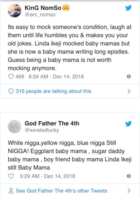Viewport: 140px width, 197px height.
Task: Open KinG NomSo's profile picture
Action: tap(15, 10)
